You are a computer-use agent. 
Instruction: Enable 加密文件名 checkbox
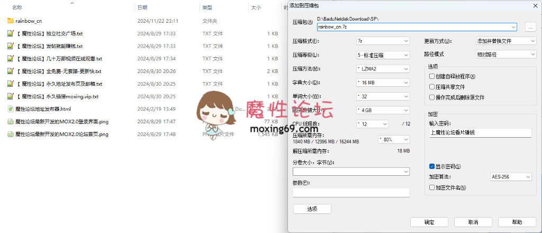pyautogui.click(x=431, y=187)
